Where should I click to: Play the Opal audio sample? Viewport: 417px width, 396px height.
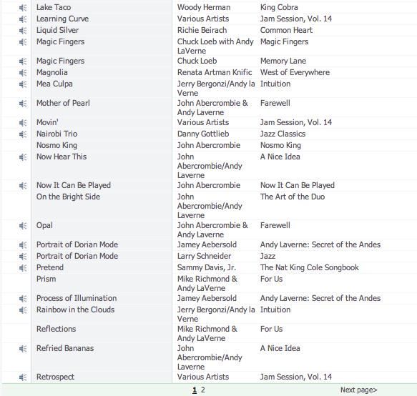(23, 226)
